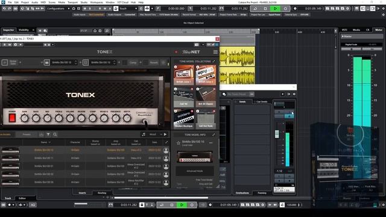Toggle the top transport Cycle button
The width and height of the screenshot is (386, 217).
(x=255, y=8)
